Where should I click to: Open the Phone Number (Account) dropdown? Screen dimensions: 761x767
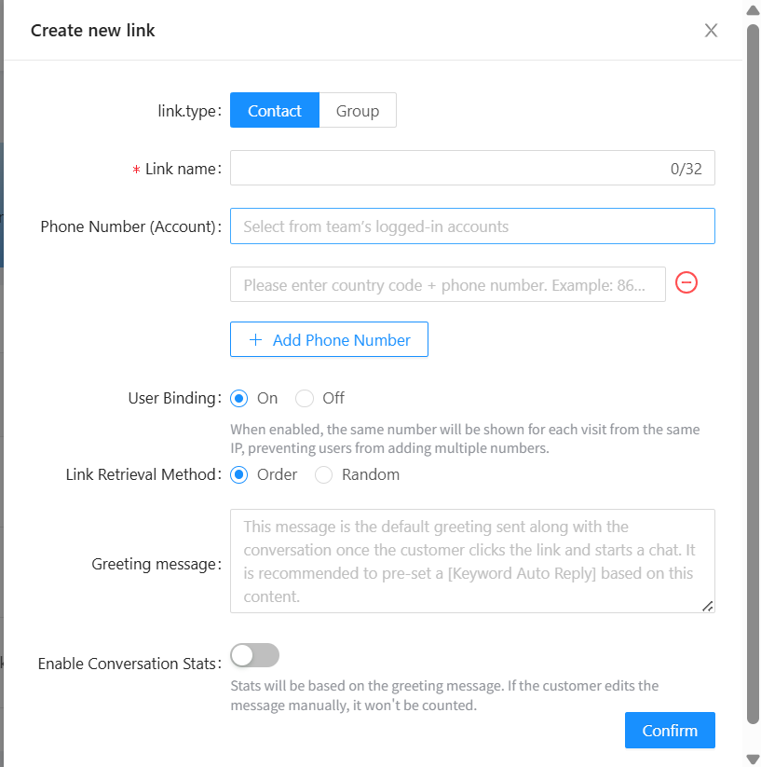coord(472,226)
